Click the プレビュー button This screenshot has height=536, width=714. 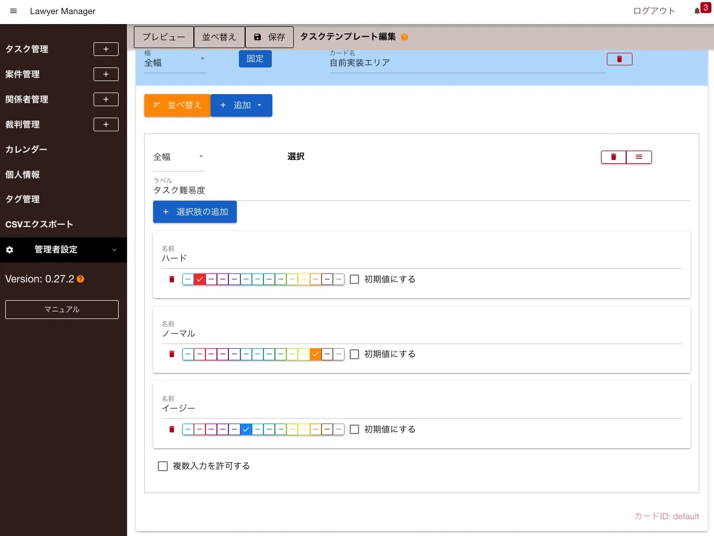164,37
